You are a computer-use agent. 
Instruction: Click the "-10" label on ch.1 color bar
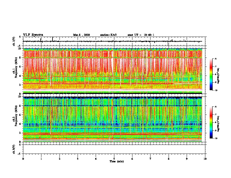pyautogui.click(x=216, y=90)
